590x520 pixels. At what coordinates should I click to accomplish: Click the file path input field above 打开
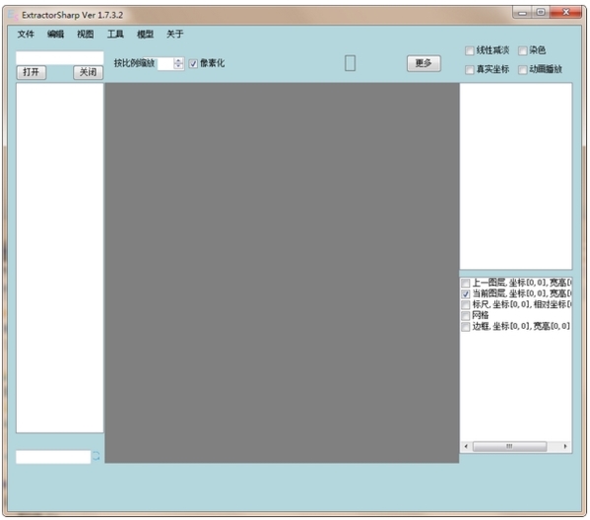point(59,58)
